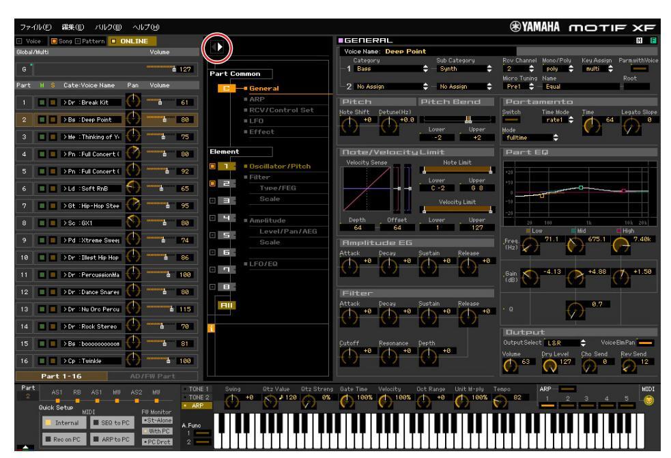The width and height of the screenshot is (671, 458).
Task: Click the SEQ to PC button
Action: pyautogui.click(x=112, y=423)
